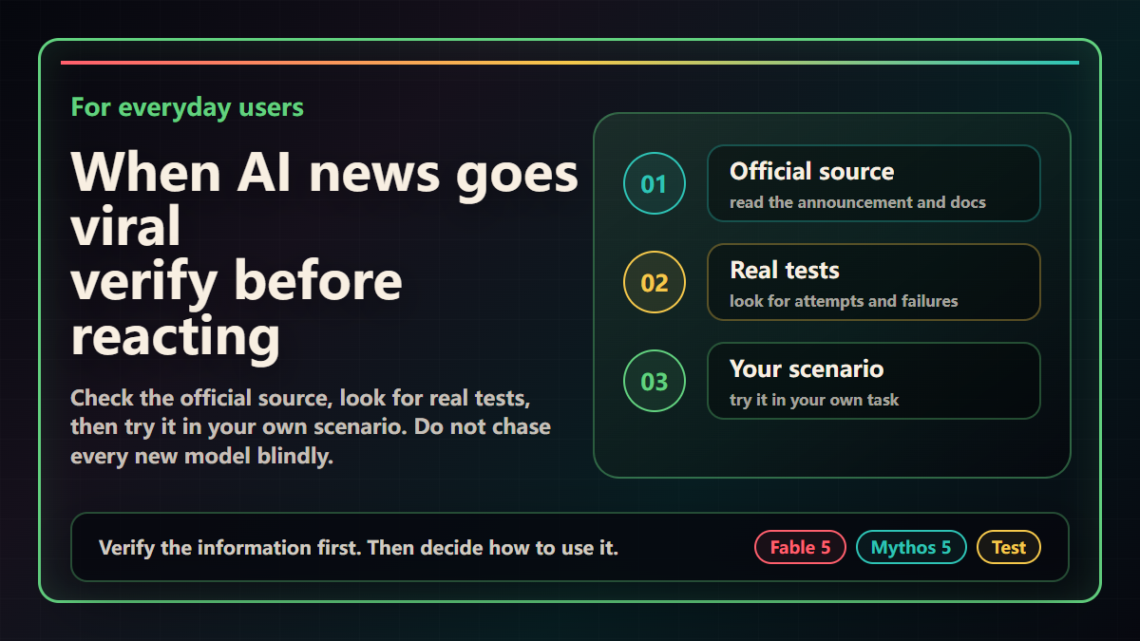Click 'look for attempts and failures' subtitle
Viewport: 1140px width, 641px height.
[844, 301]
